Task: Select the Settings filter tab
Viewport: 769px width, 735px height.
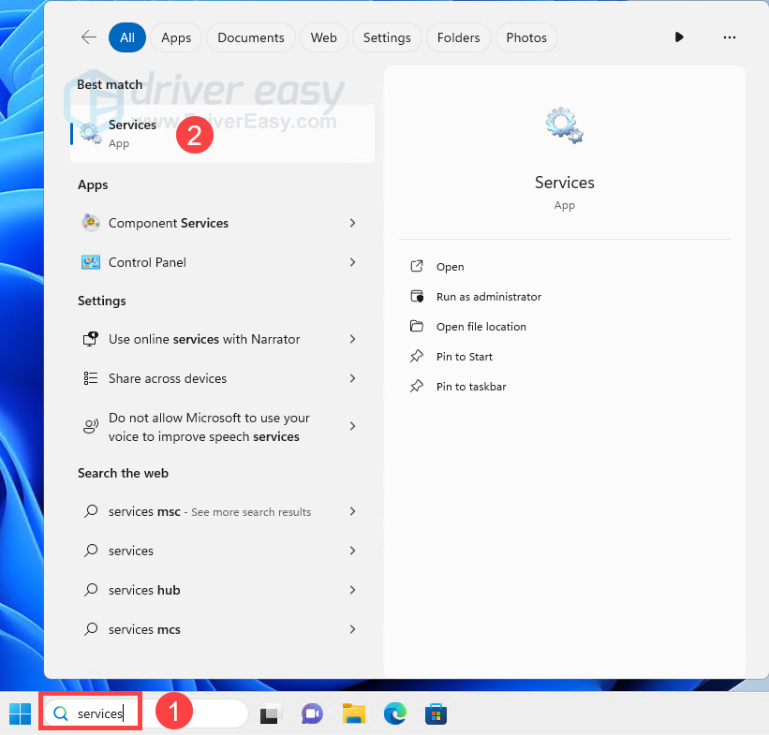Action: coord(387,37)
